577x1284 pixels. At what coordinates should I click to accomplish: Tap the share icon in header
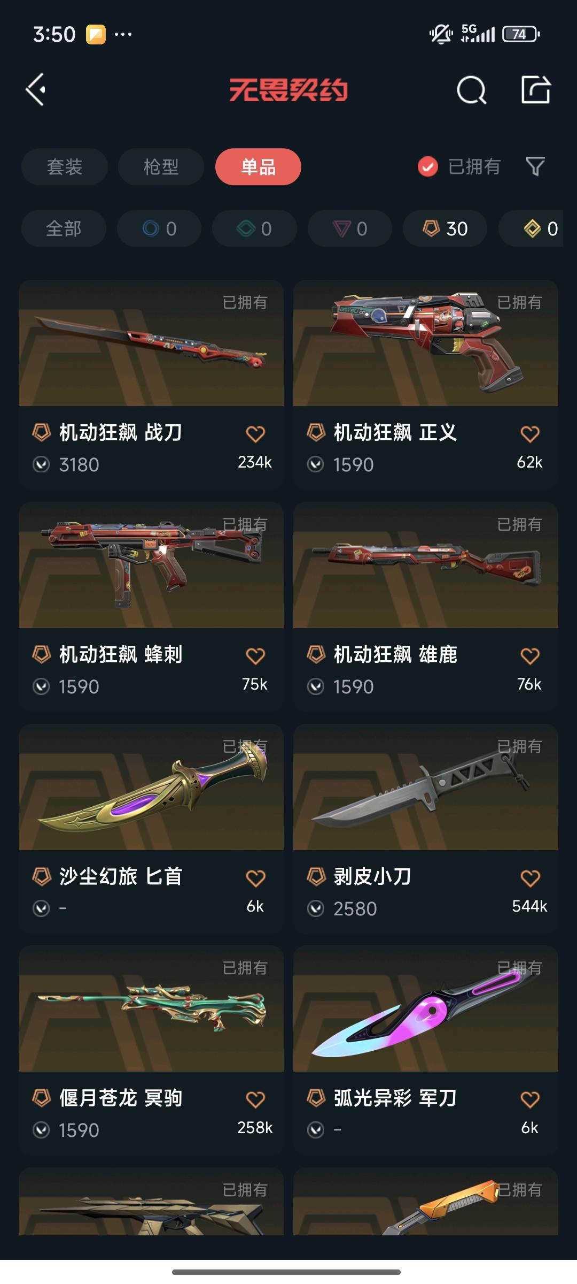coord(536,89)
